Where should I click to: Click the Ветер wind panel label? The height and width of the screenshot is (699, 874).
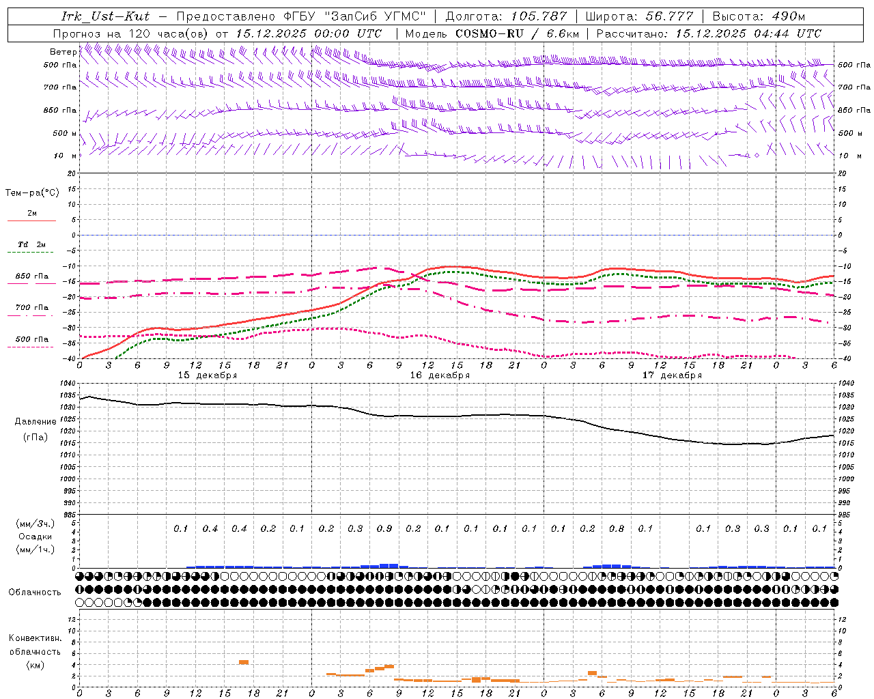[63, 52]
